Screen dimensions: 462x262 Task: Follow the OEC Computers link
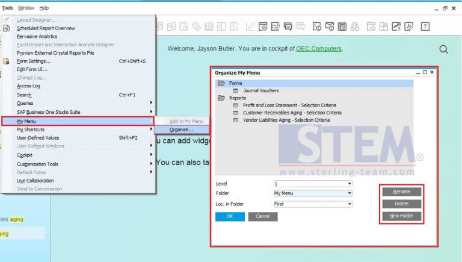319,49
